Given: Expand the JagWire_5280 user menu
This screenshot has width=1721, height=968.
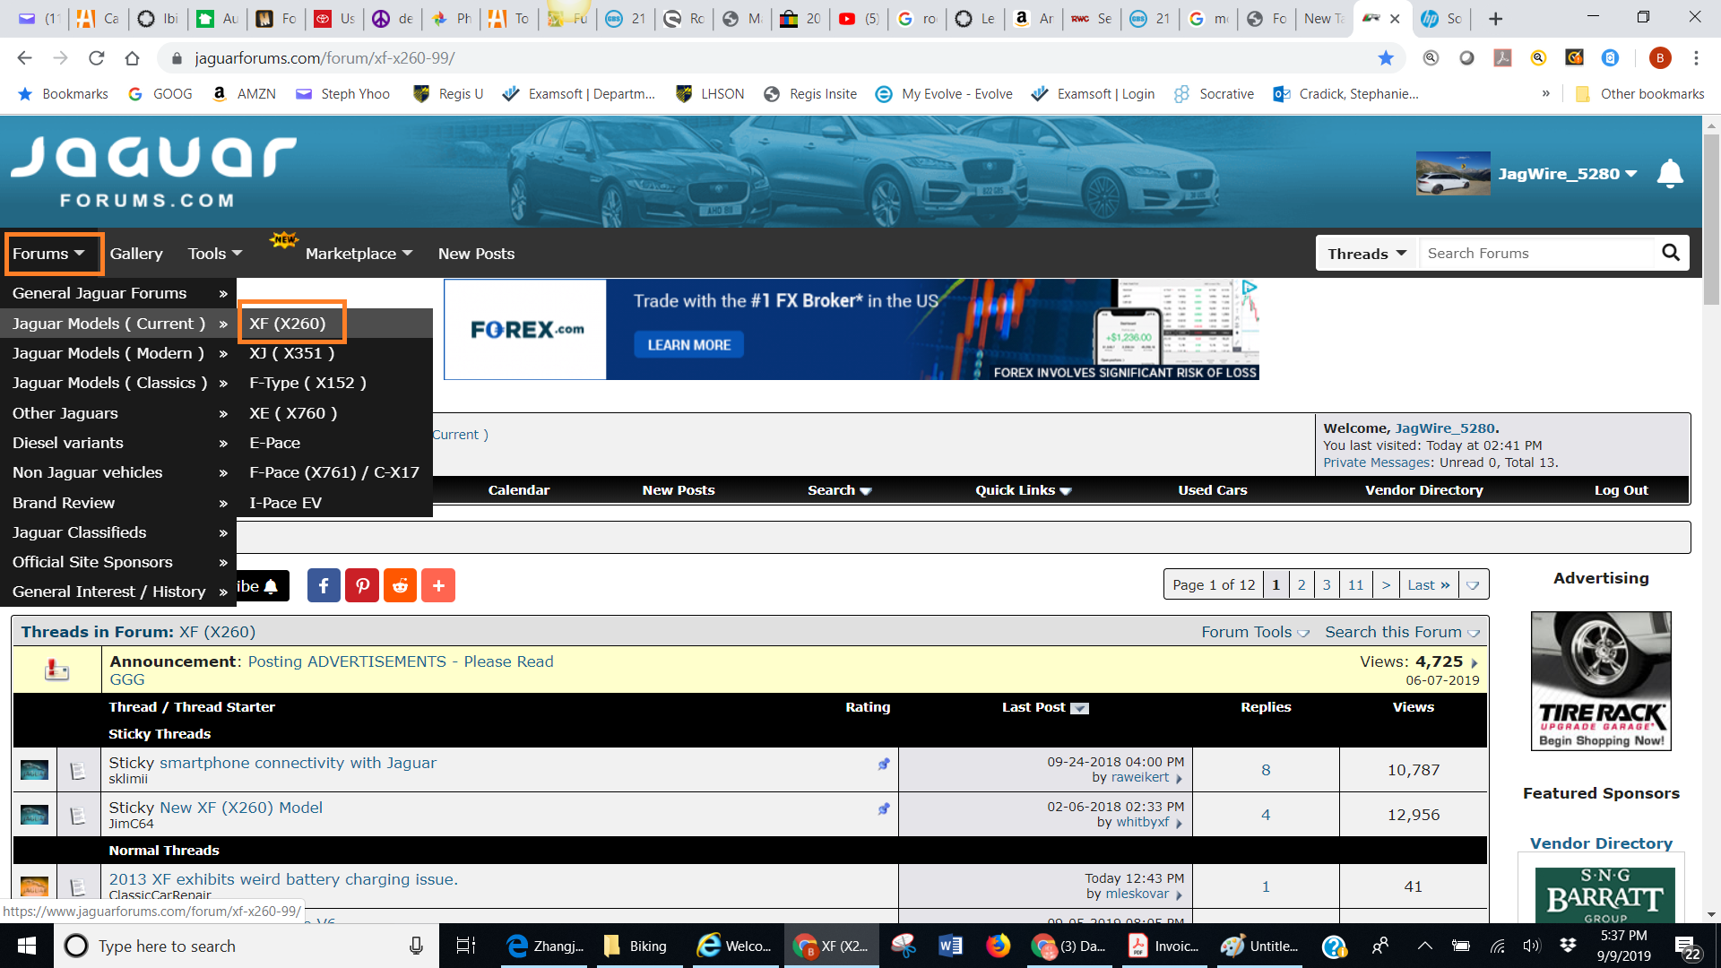Looking at the screenshot, I should click(x=1567, y=174).
